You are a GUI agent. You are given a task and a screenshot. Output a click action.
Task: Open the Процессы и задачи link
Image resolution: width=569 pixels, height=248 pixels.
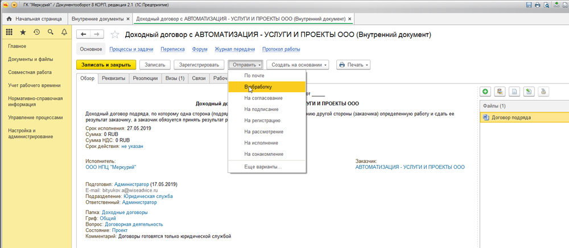[x=129, y=49]
